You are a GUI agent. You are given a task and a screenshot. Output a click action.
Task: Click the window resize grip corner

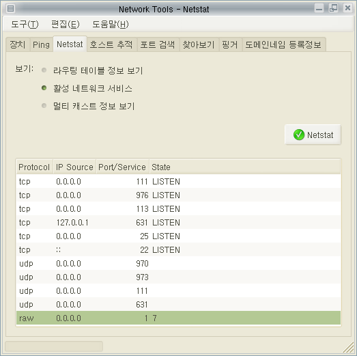[x=348, y=348]
